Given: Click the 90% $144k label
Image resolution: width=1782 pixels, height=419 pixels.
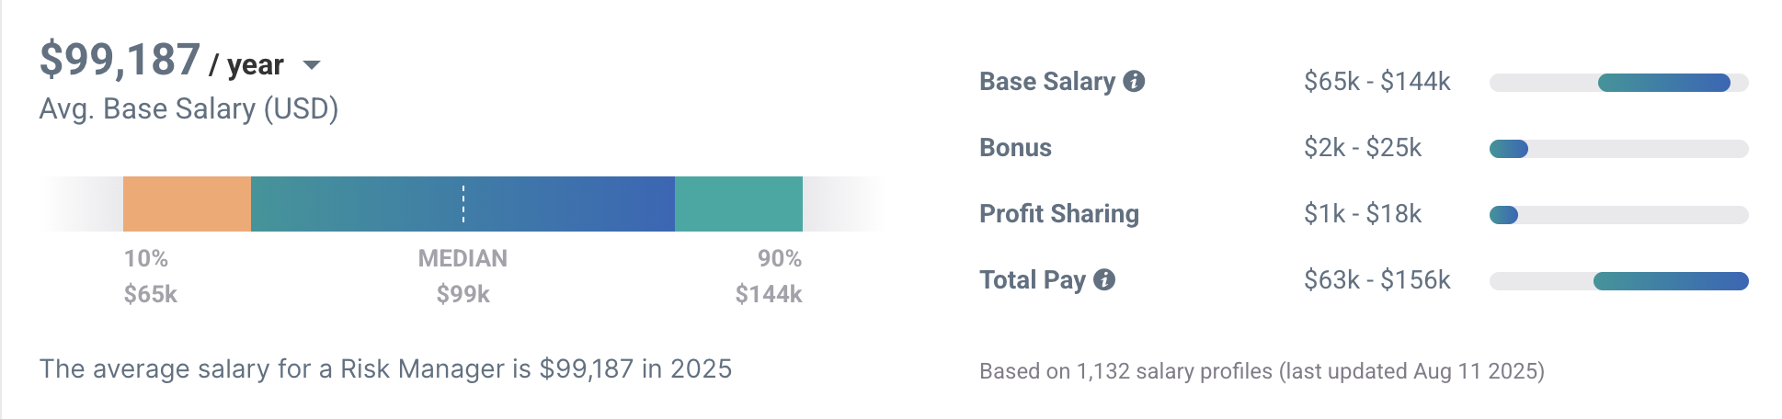Looking at the screenshot, I should (769, 276).
